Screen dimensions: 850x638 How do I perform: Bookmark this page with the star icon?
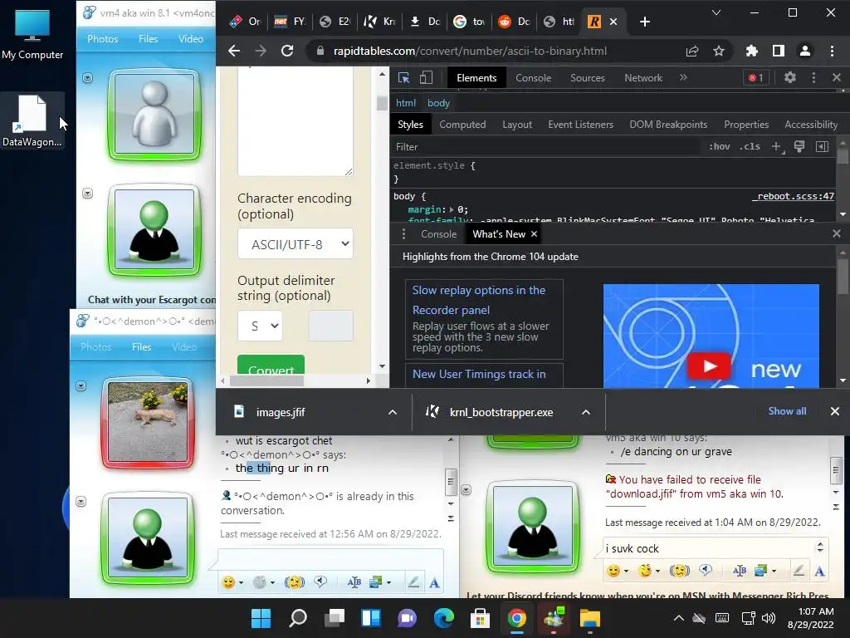click(x=719, y=51)
